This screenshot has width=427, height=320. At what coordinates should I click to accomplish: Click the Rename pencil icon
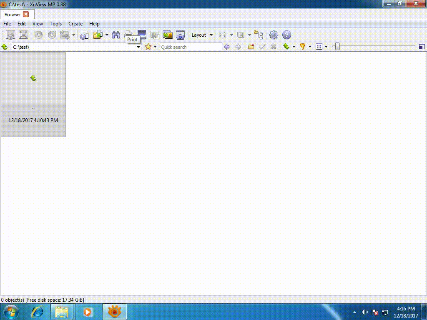(x=262, y=47)
